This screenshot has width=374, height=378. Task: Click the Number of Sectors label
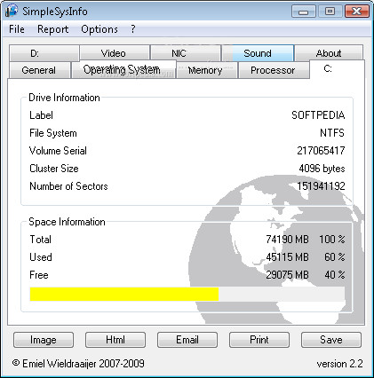pos(68,186)
